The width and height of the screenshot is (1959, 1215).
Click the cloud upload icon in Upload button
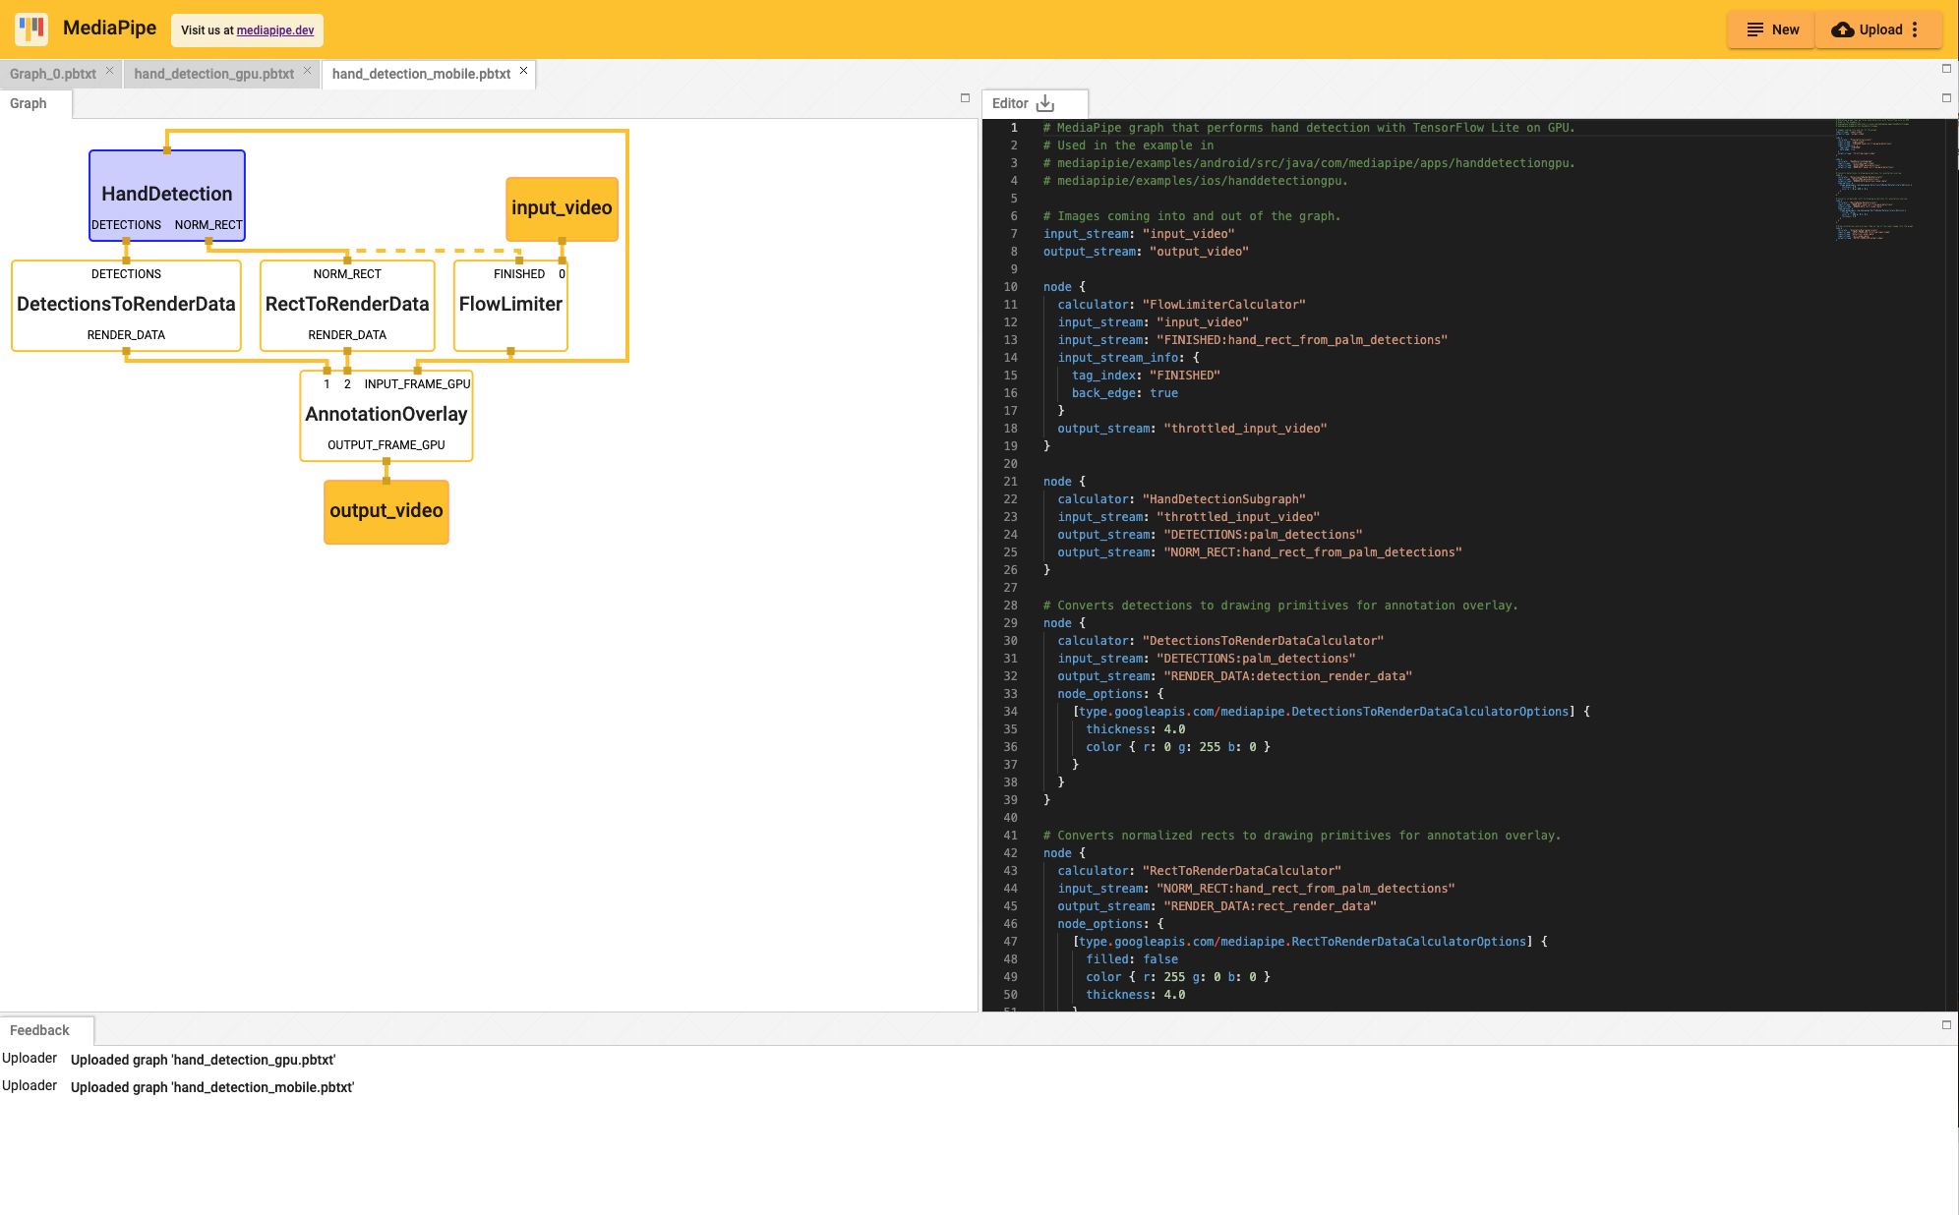(x=1841, y=29)
